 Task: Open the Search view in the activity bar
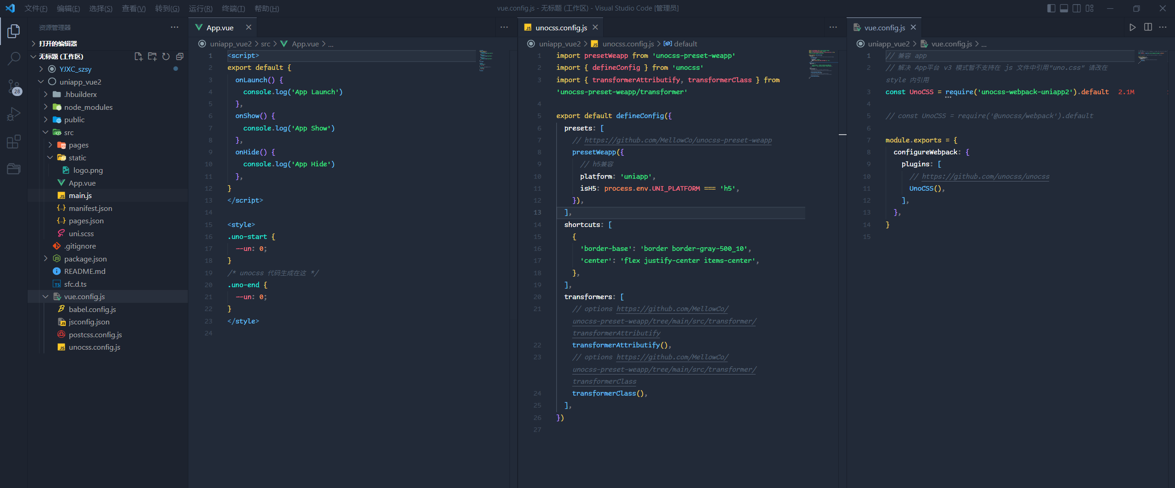(14, 59)
